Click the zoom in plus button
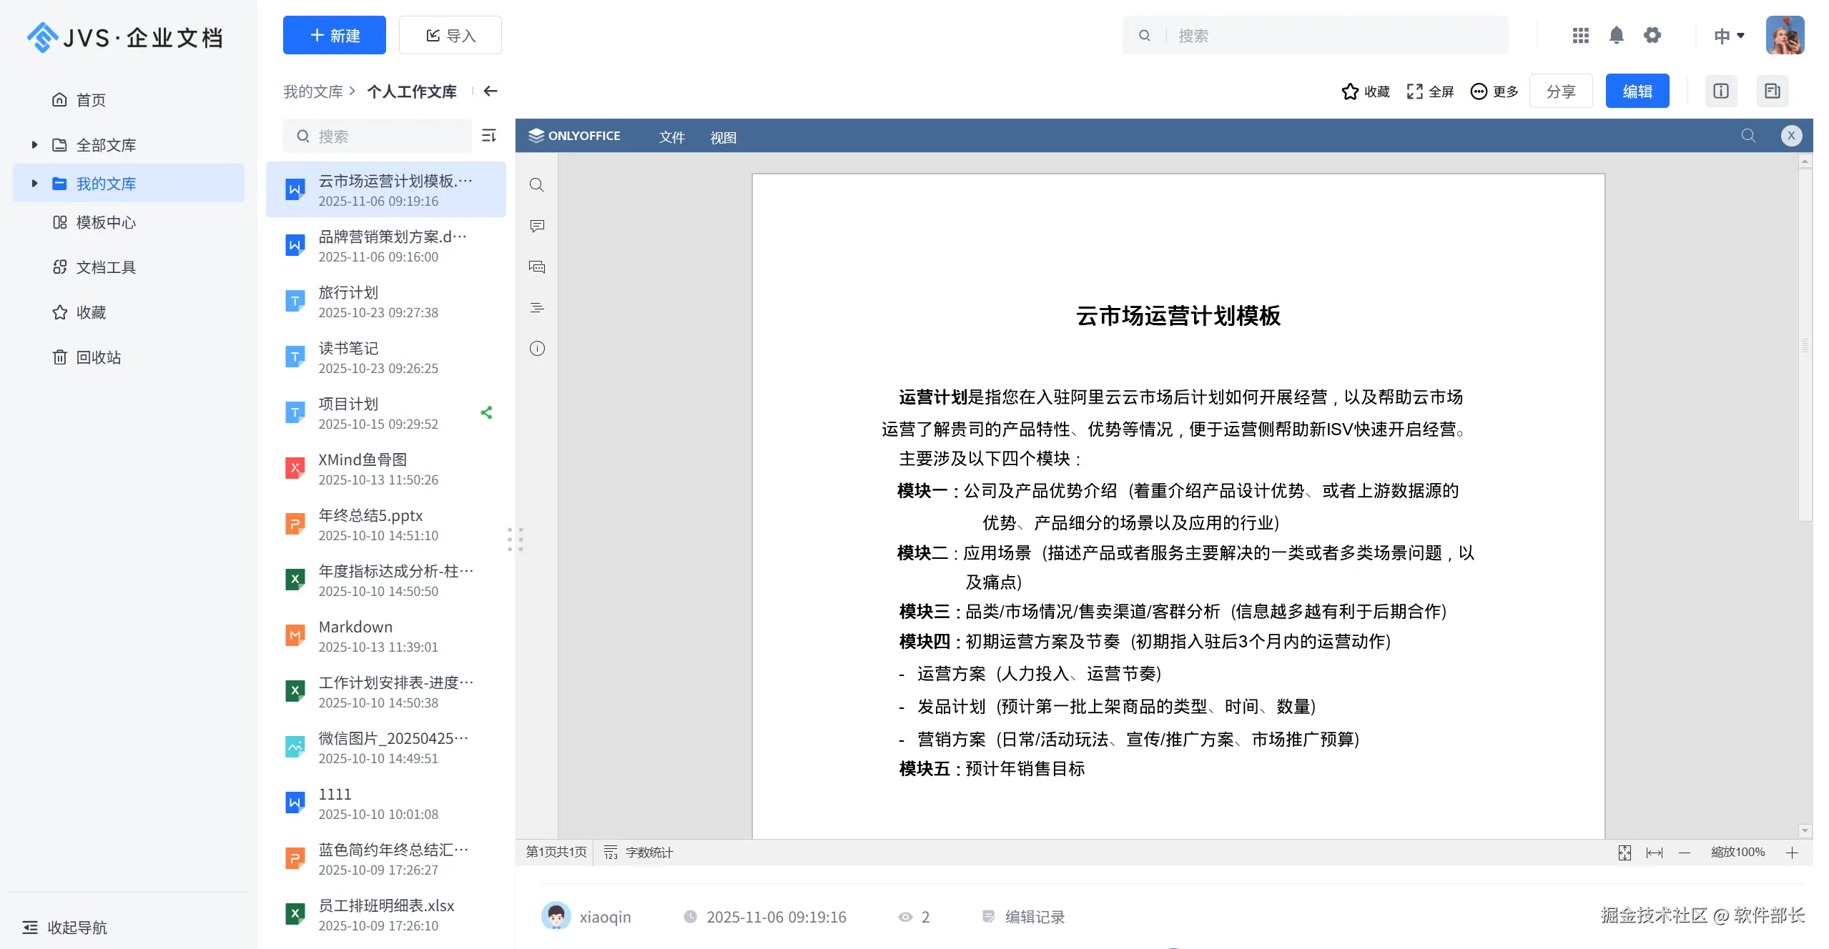This screenshot has height=949, width=1829. click(x=1792, y=853)
